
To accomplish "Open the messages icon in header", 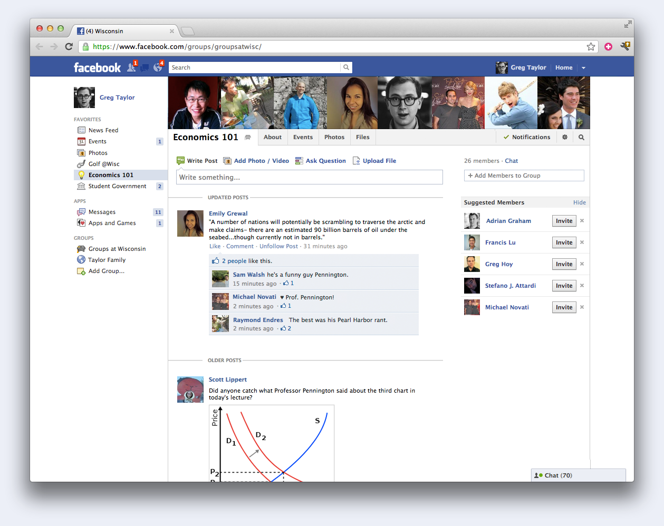I will point(145,68).
